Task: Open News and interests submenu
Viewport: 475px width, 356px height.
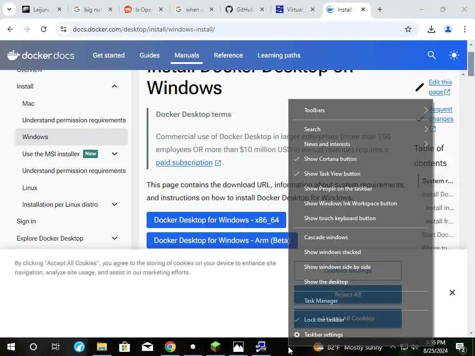Action: (360, 144)
